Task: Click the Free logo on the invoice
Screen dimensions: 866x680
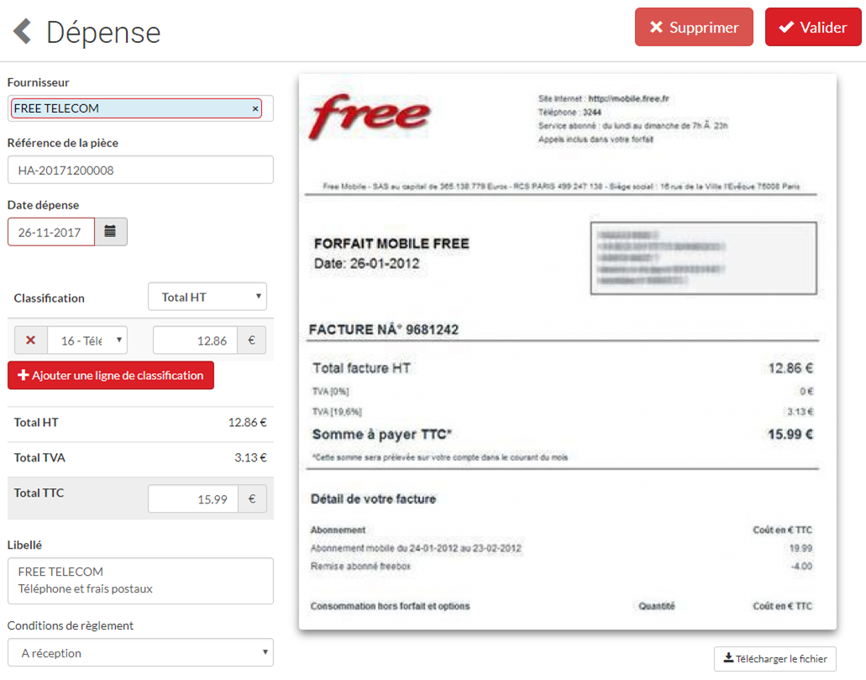Action: [369, 116]
